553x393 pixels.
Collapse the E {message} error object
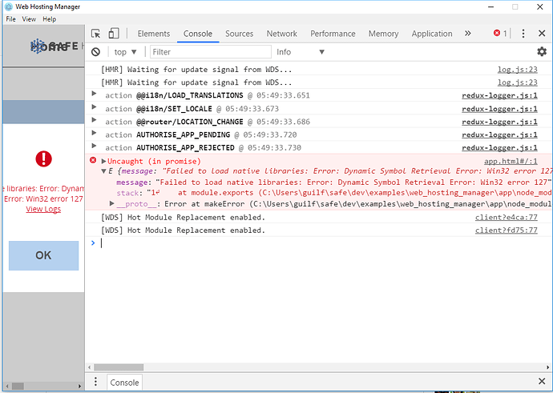[103, 171]
